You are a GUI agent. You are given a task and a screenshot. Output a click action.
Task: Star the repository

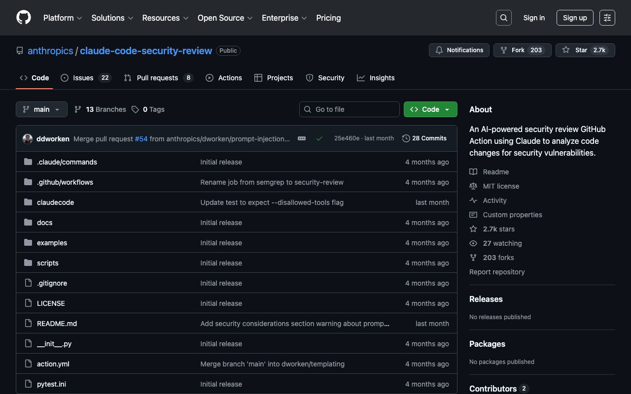(x=585, y=50)
